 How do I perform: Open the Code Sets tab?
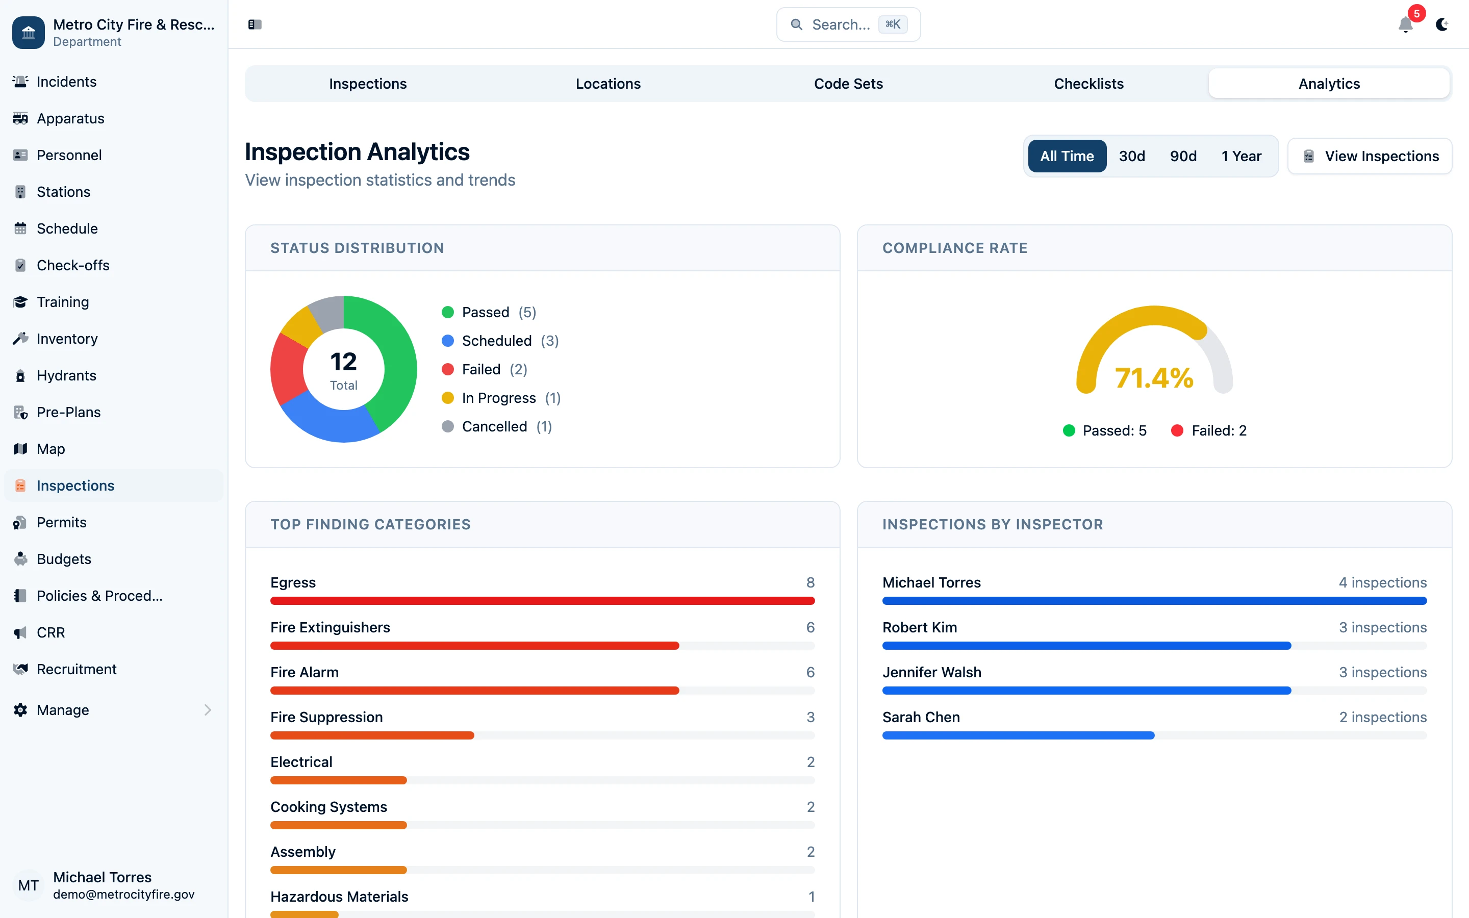pyautogui.click(x=848, y=83)
